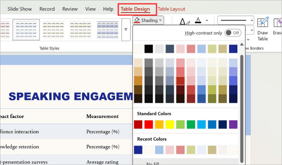Select standard color light blue
The image size is (282, 165).
201,124
